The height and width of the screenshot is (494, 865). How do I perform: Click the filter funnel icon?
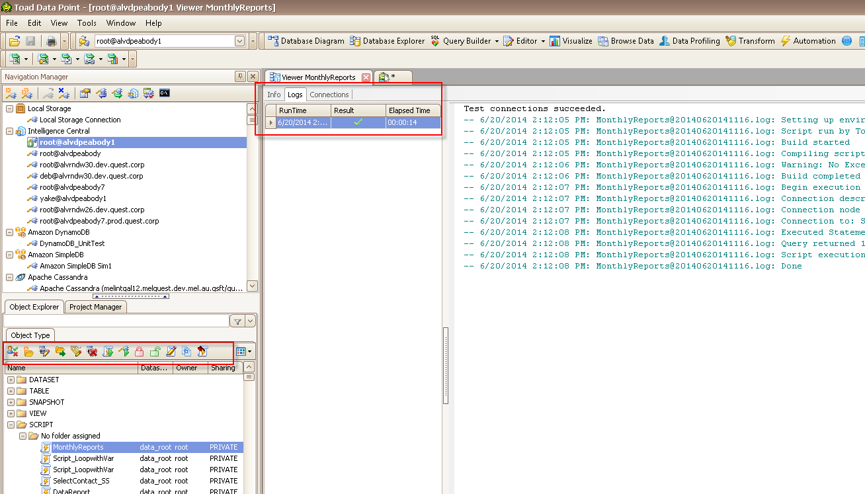pyautogui.click(x=237, y=321)
